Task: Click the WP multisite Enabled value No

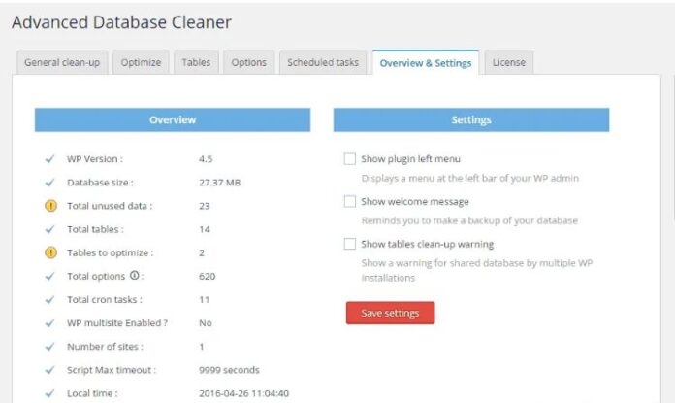Action: pos(206,322)
